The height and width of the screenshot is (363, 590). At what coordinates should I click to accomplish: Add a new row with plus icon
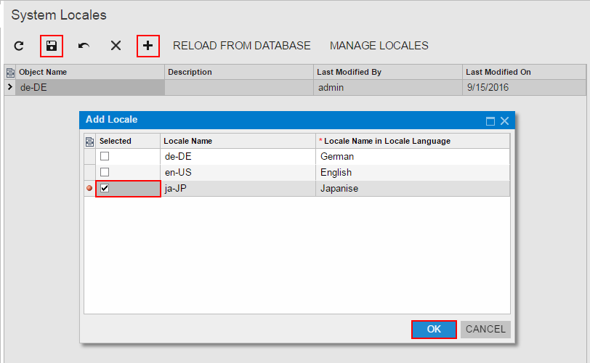[148, 46]
